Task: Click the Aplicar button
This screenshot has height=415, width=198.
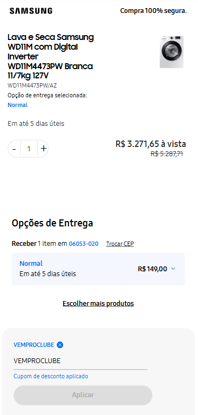Action: coord(83,395)
